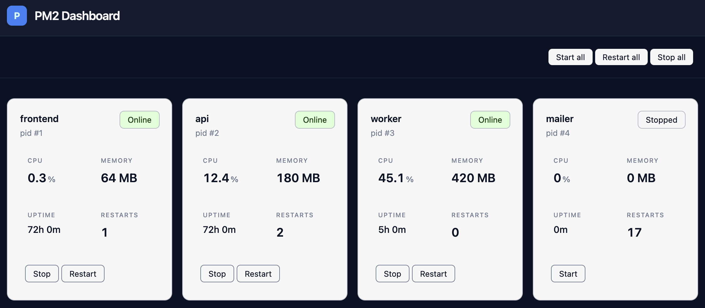
Task: Click the PM2 logo icon
Action: pos(17,16)
